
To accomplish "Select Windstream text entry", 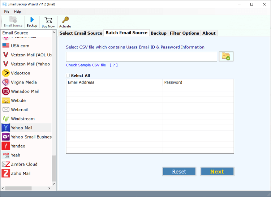I will pos(23,119).
